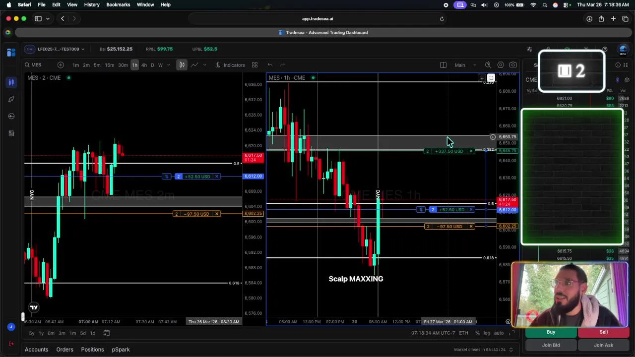Close the +52.50 USD position on 1h chart
The width and height of the screenshot is (635, 357).
pos(471,210)
